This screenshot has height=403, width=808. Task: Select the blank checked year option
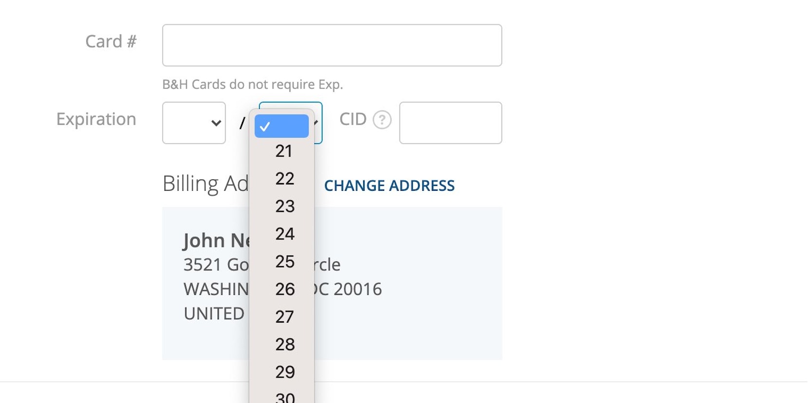pos(281,127)
